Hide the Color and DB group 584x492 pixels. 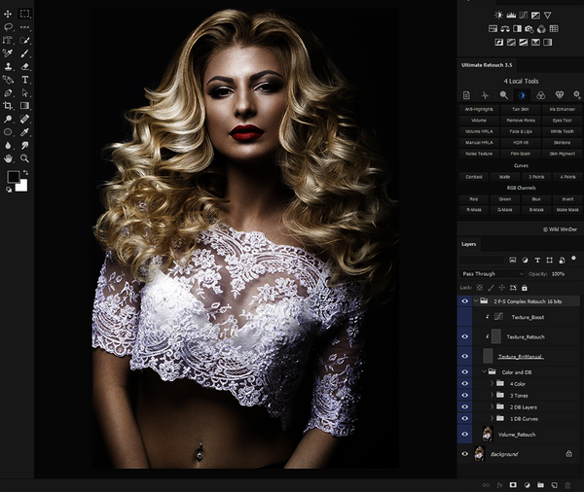465,371
